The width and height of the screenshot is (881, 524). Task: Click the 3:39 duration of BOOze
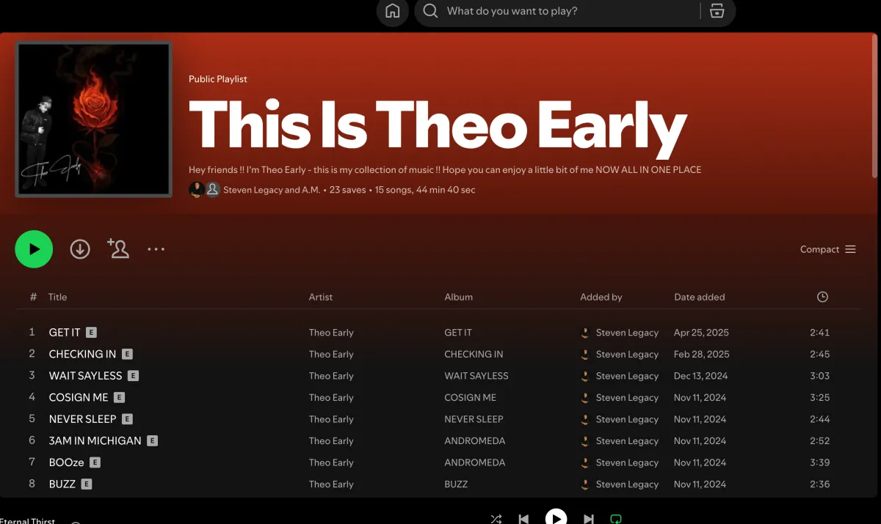pyautogui.click(x=819, y=462)
